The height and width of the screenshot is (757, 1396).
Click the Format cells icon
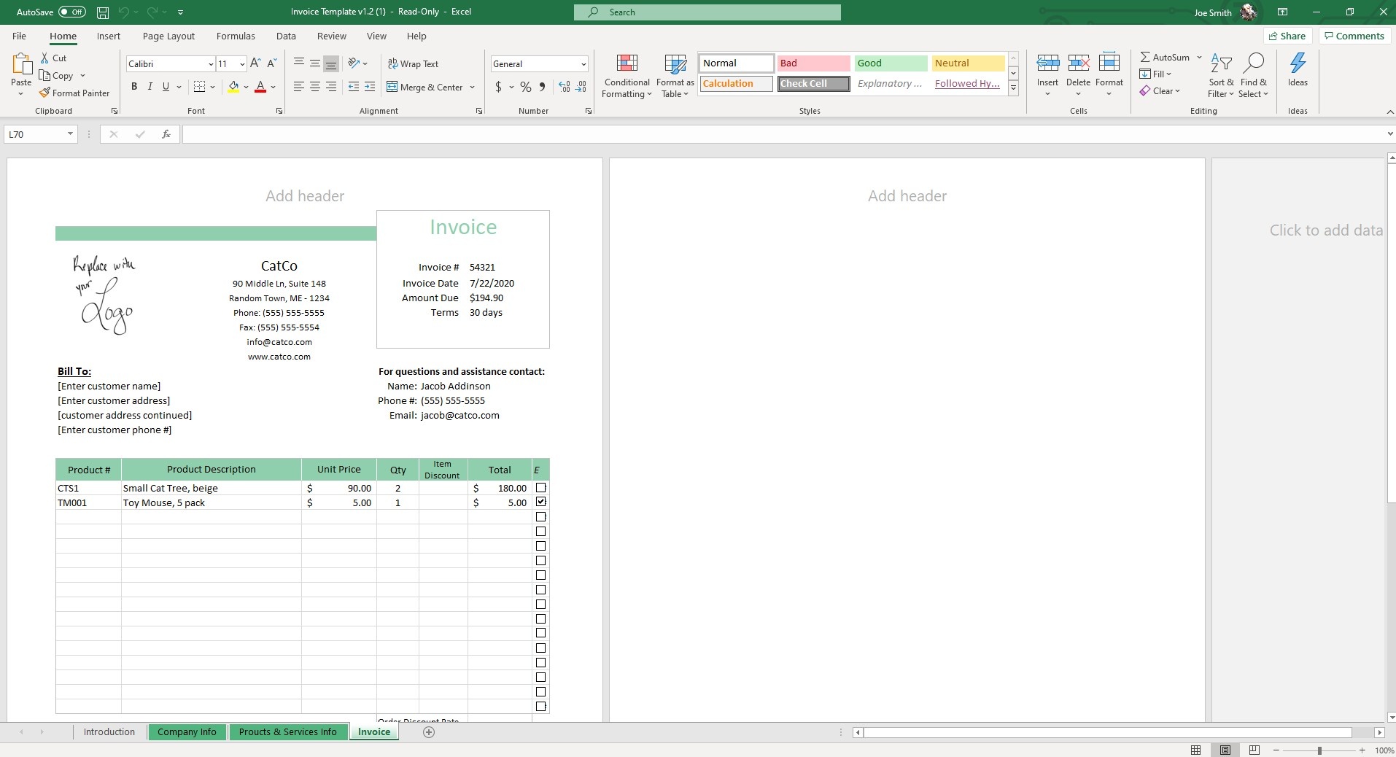1109,63
